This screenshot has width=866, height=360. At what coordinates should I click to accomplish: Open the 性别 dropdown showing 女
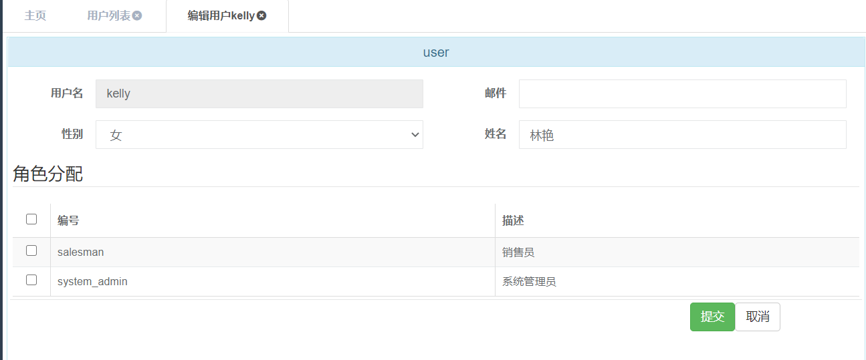click(259, 134)
